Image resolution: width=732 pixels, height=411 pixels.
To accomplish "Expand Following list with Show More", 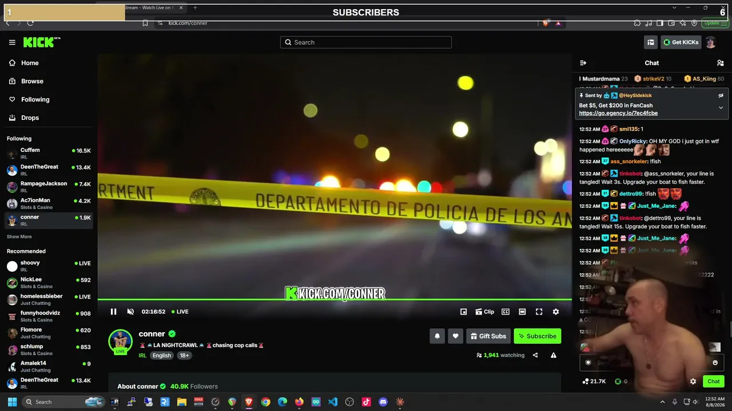I will (x=19, y=236).
